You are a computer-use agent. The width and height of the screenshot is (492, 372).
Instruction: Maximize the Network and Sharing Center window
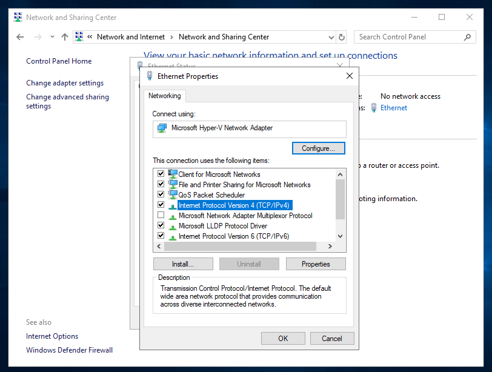pos(442,17)
